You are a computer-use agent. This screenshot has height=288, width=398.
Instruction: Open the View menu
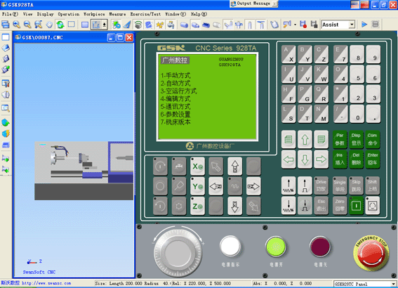tap(27, 14)
